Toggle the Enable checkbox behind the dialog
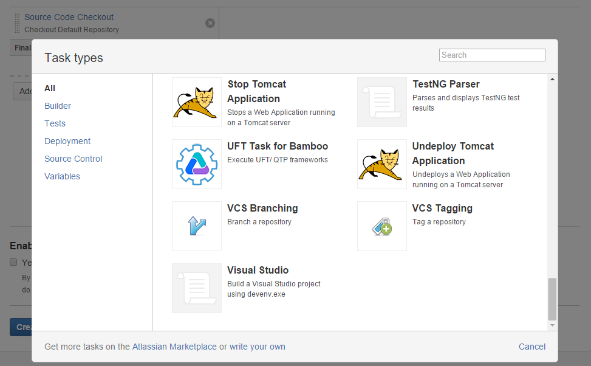The image size is (591, 366). point(13,262)
